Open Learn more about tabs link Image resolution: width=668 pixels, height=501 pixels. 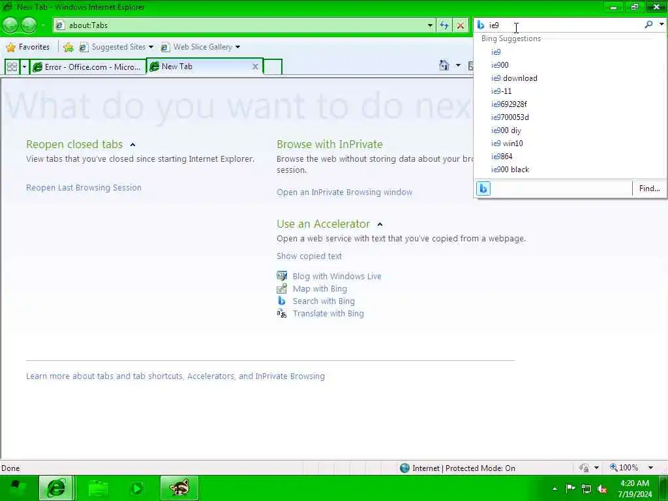pos(175,376)
